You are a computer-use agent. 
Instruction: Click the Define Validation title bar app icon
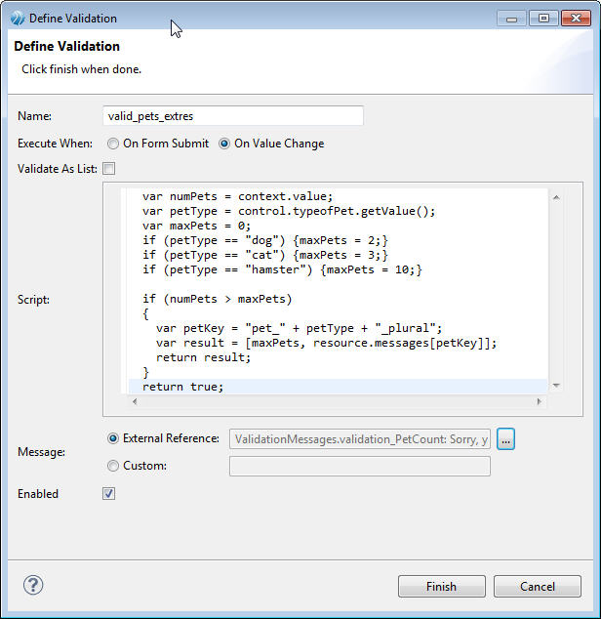coord(17,18)
